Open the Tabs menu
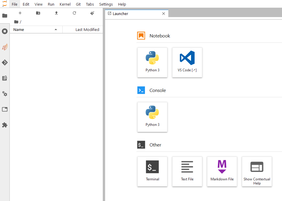 pyautogui.click(x=90, y=4)
